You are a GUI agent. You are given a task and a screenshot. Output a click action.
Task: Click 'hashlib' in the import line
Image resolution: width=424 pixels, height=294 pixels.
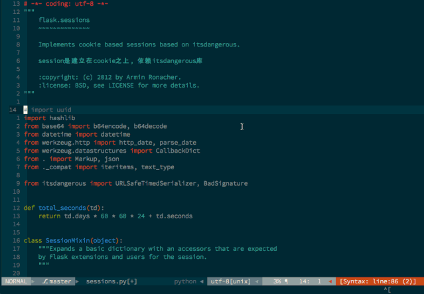point(62,118)
